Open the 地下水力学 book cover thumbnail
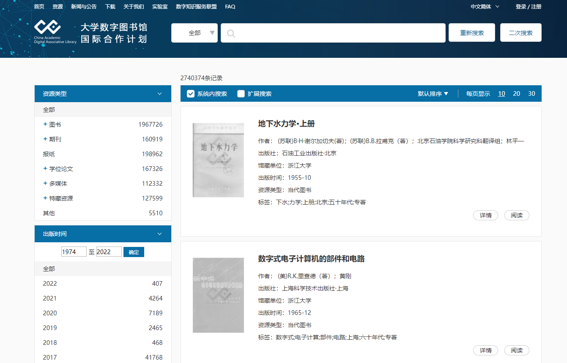 coord(218,160)
